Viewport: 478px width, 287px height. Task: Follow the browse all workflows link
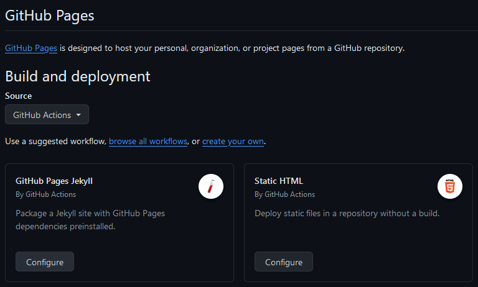(x=148, y=142)
